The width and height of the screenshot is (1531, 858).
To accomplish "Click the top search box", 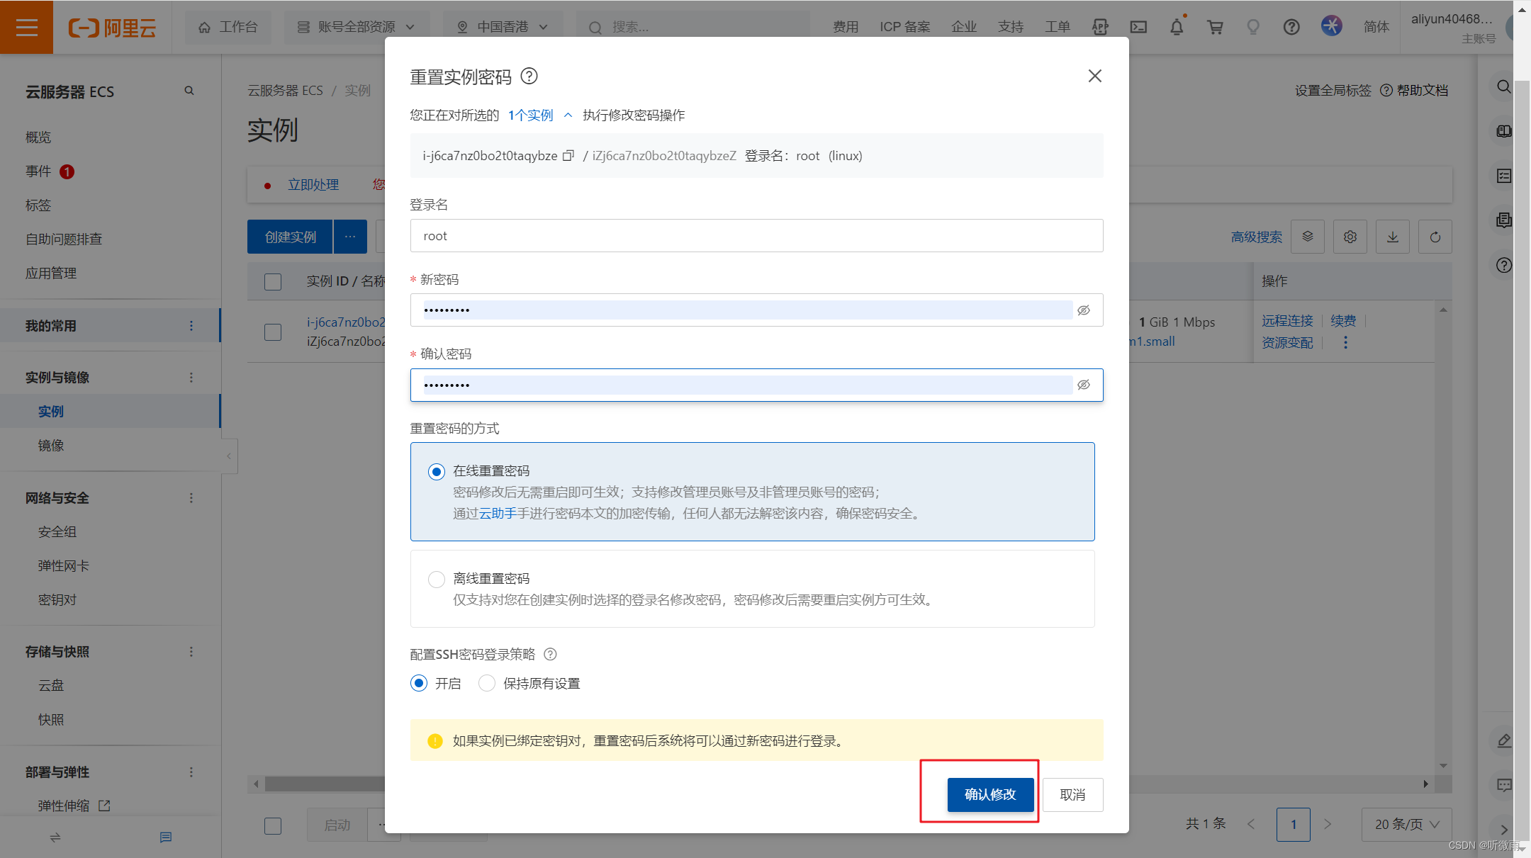I will click(x=692, y=27).
